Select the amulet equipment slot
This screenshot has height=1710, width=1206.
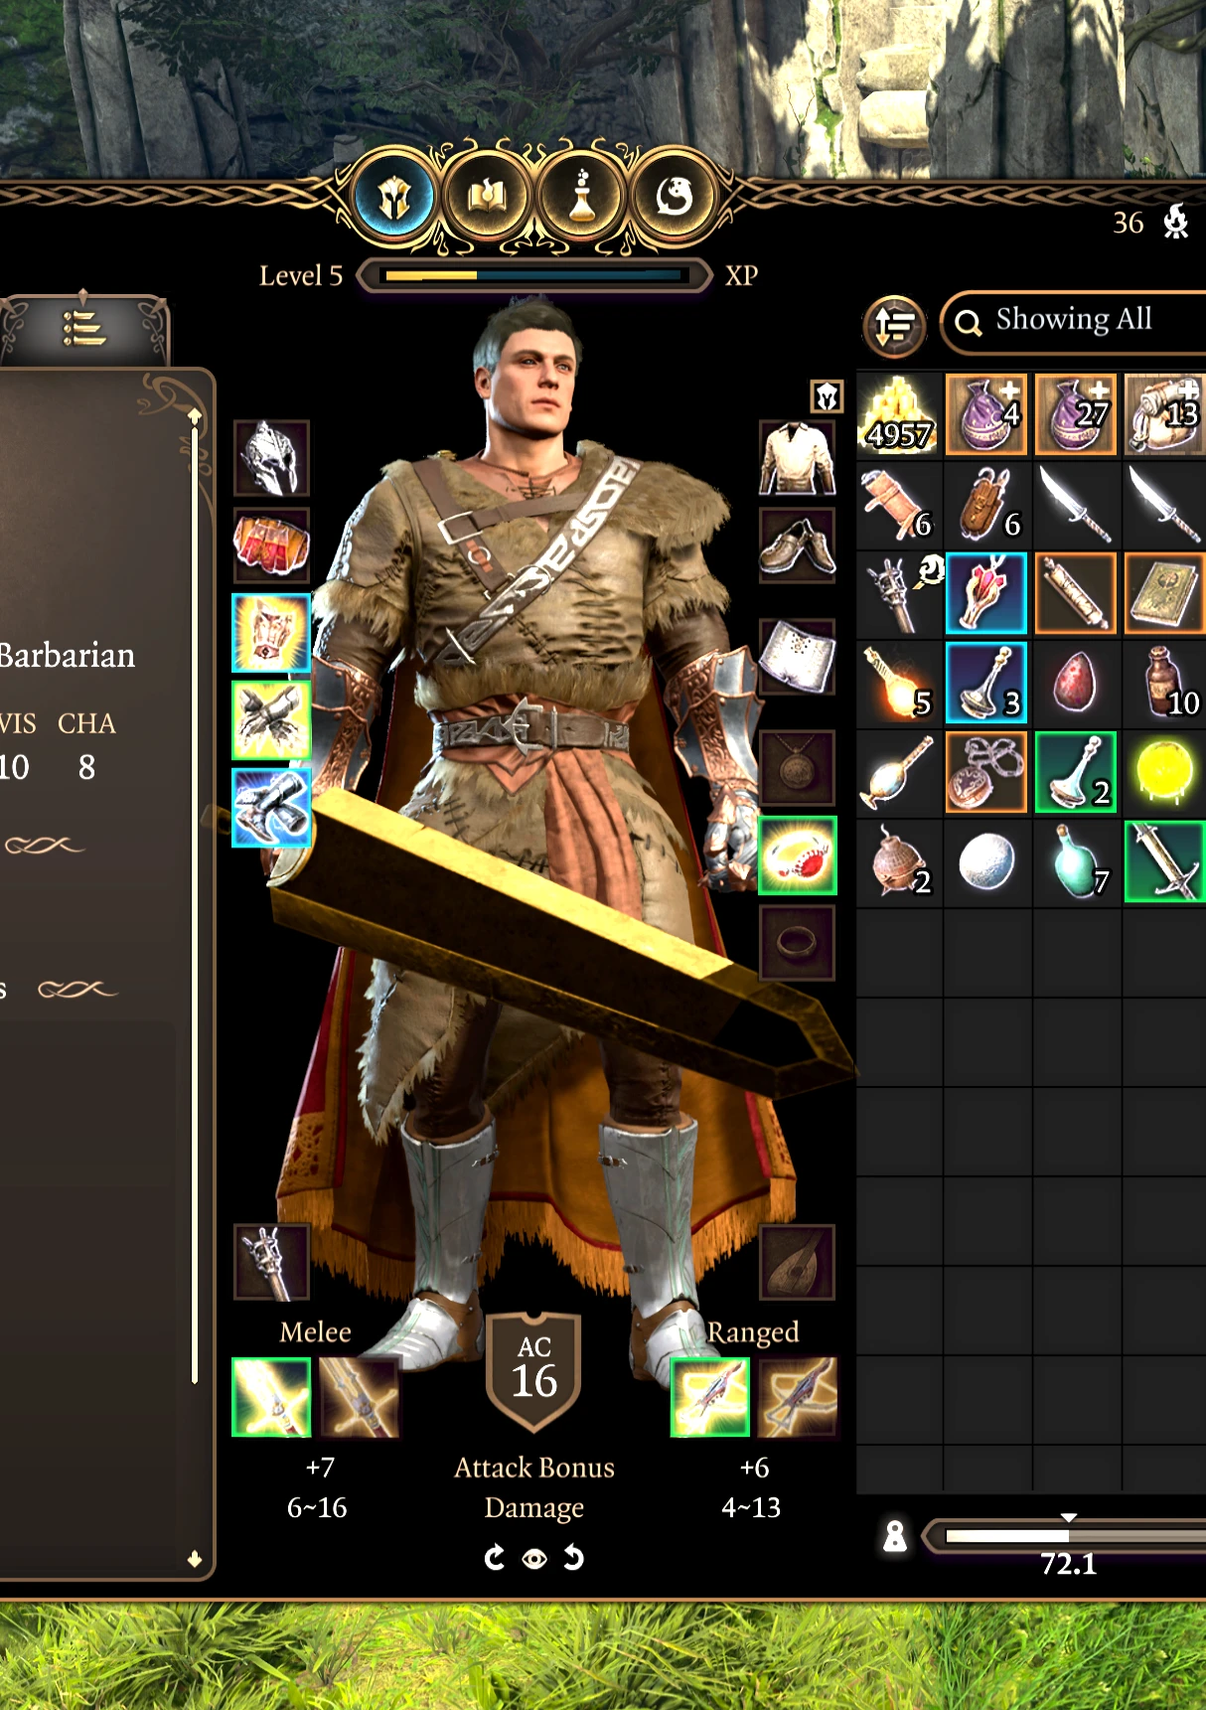798,769
